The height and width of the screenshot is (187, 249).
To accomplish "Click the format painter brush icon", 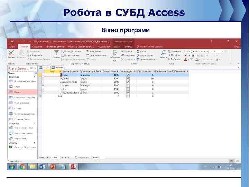I will (28, 59).
